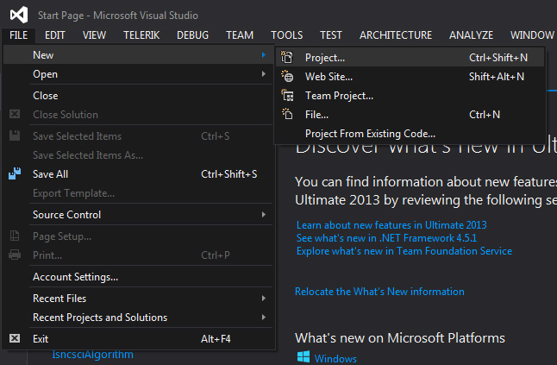
Task: Click the Windows logo icon
Action: (x=304, y=357)
